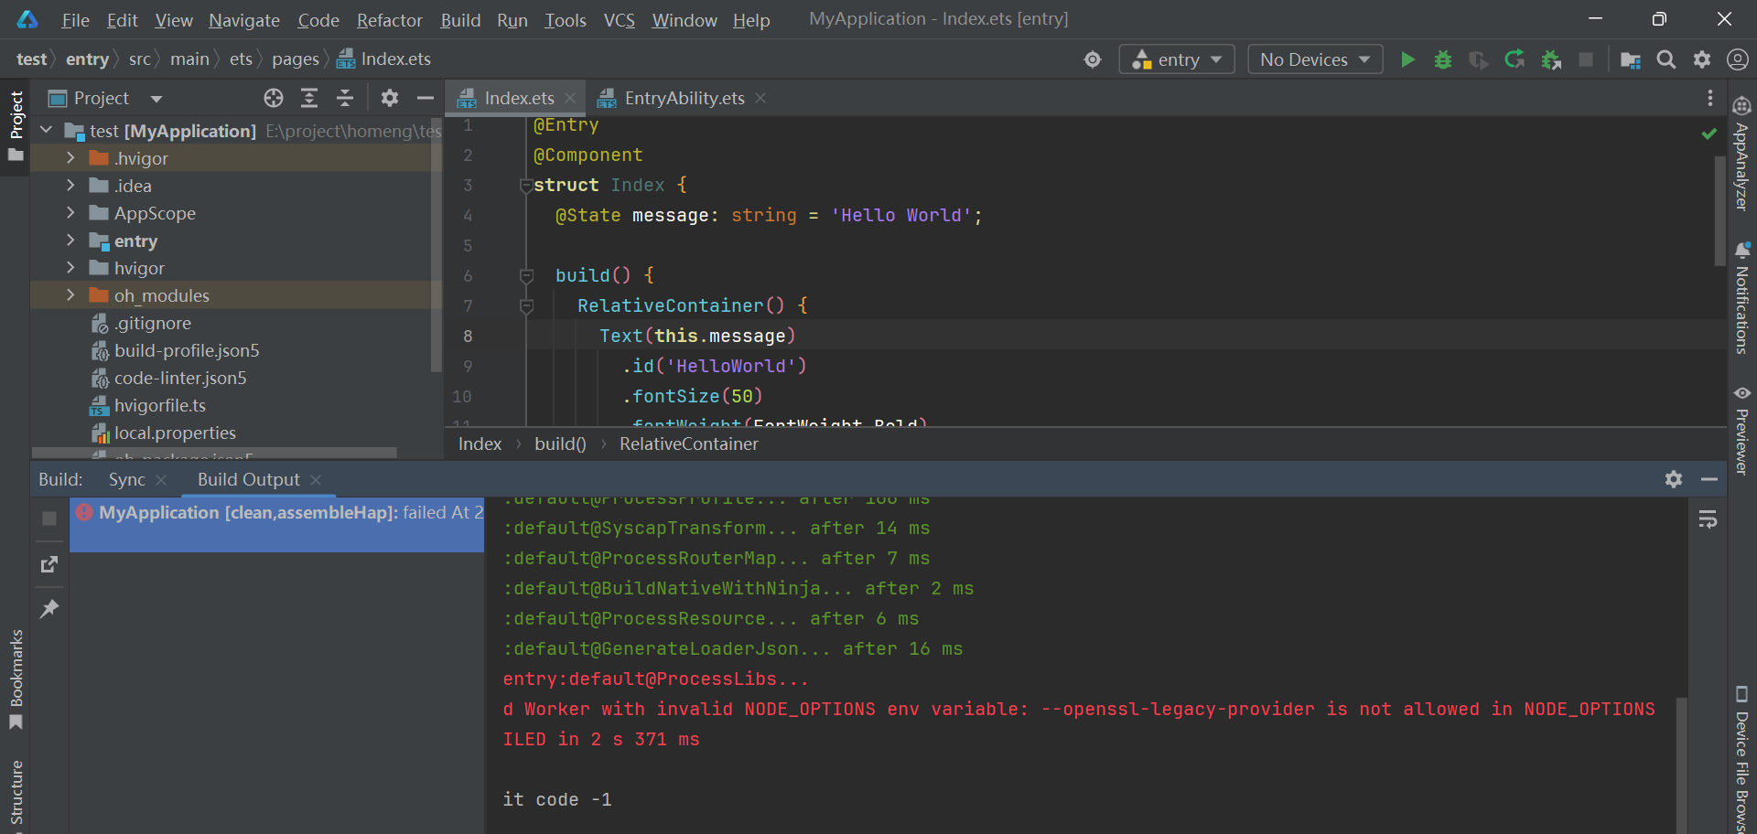
Task: Open Search Everywhere magnifier icon
Action: click(x=1666, y=59)
